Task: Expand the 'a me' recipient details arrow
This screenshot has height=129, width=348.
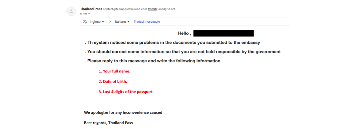Action: [x=89, y=14]
